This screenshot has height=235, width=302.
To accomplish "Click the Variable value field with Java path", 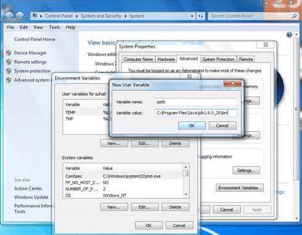I will pos(196,113).
